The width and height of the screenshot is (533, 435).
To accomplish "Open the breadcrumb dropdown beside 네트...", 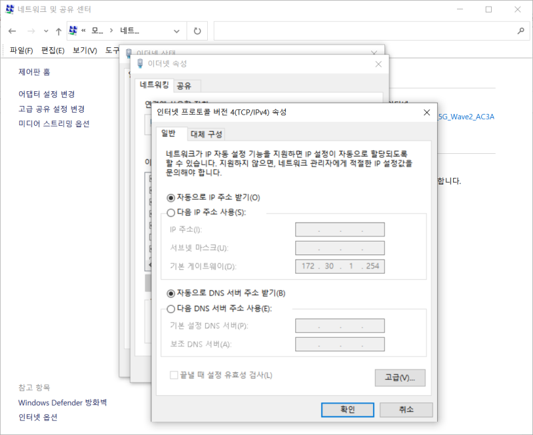I will (175, 31).
